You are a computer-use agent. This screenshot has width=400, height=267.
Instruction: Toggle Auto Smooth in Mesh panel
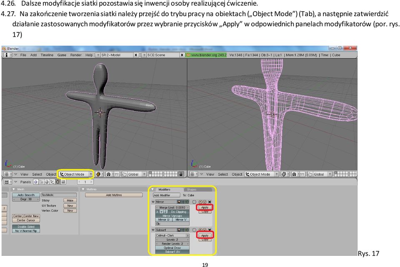(x=26, y=195)
